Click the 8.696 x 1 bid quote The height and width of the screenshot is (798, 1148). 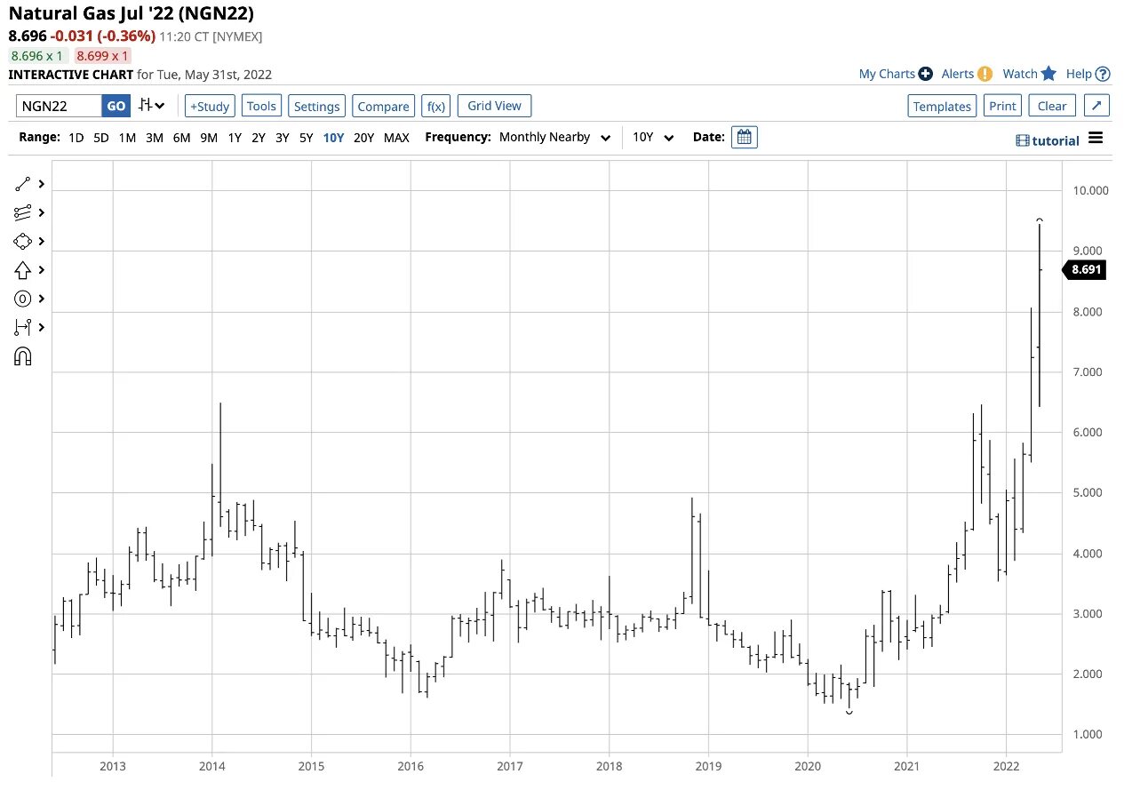pyautogui.click(x=36, y=55)
